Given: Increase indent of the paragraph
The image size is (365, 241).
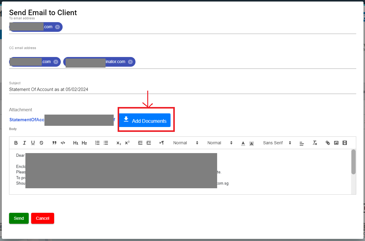Looking at the screenshot, I should (149, 143).
